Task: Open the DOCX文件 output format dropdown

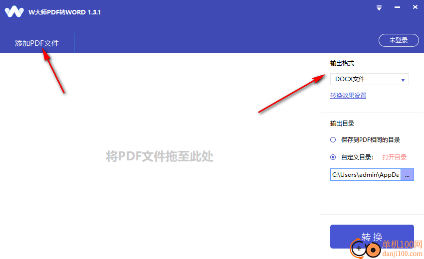Action: point(369,79)
